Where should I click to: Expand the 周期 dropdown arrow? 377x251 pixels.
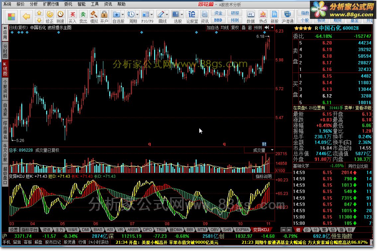point(137,15)
